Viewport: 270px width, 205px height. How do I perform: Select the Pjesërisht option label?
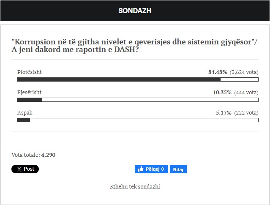pyautogui.click(x=30, y=92)
